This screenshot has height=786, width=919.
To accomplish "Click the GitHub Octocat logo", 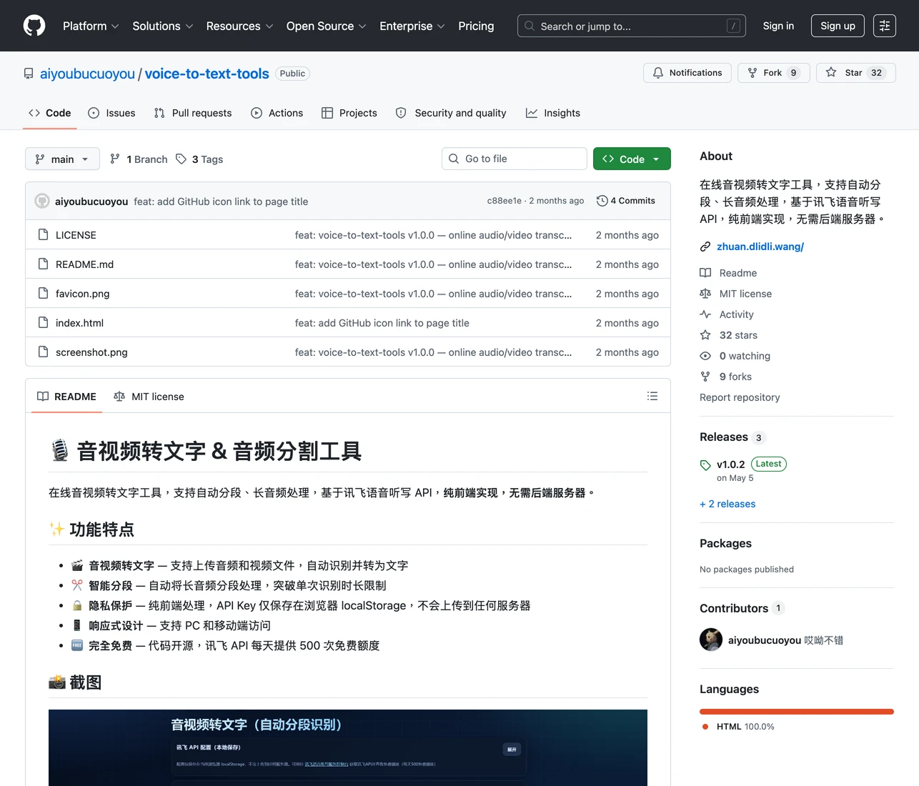I will pos(34,26).
